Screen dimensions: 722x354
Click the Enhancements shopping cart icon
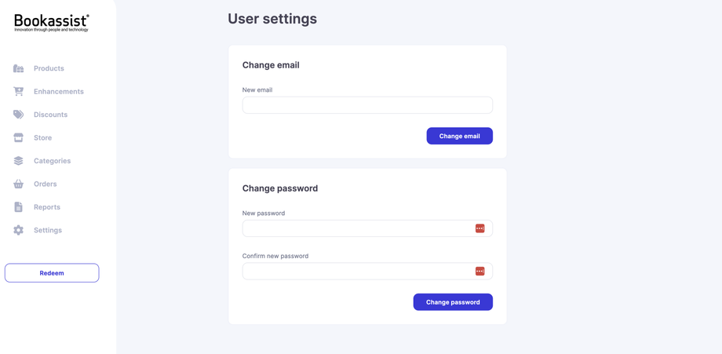[18, 91]
